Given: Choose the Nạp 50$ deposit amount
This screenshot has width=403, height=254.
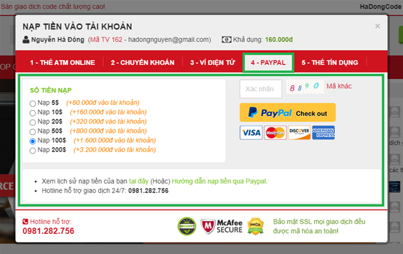Looking at the screenshot, I should tap(32, 132).
